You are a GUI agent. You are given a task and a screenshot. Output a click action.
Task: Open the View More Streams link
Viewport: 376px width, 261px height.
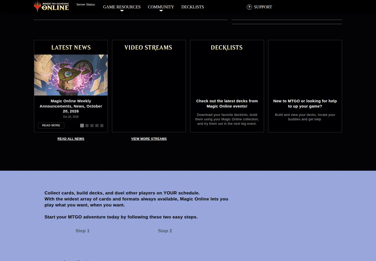click(149, 139)
